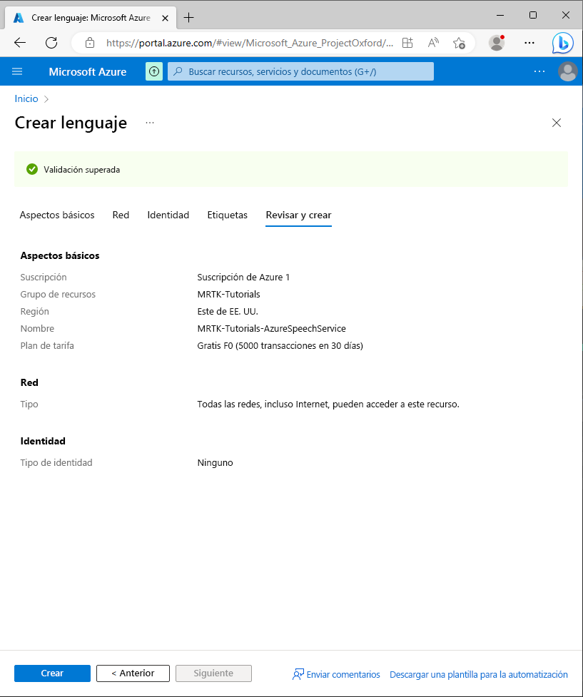The height and width of the screenshot is (697, 583).
Task: Click the split screen icon in address bar
Action: point(407,43)
